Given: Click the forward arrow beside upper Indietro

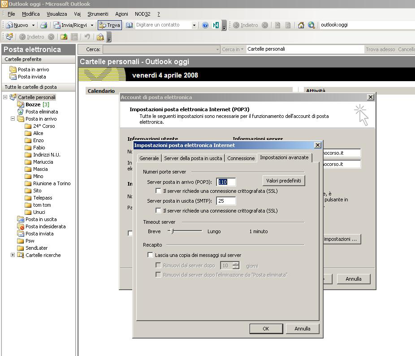Looking at the screenshot, I should tap(265, 25).
